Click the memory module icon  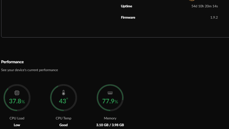[110, 93]
